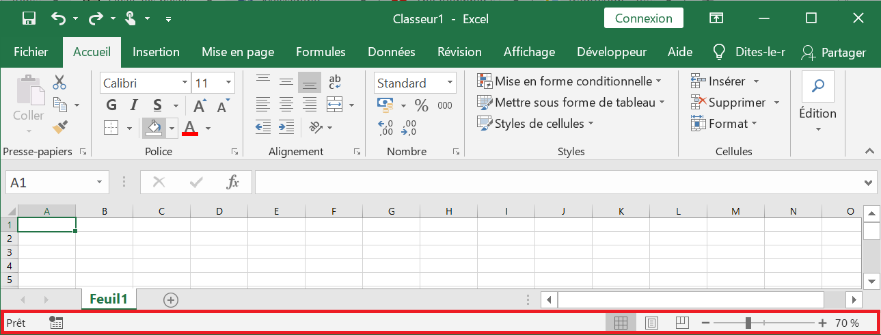Apply percent style format

[422, 105]
